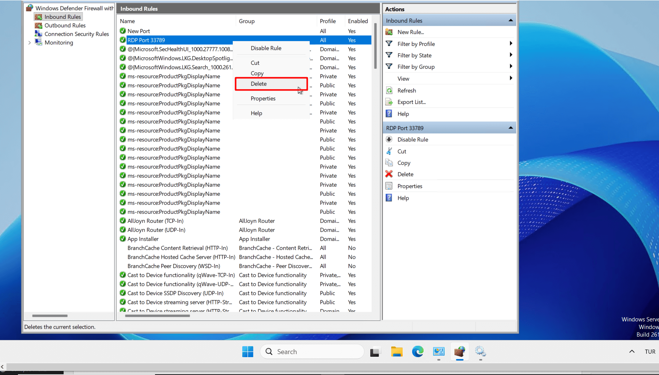Click the Cut scissors icon in Actions
659x375 pixels.
pos(389,151)
